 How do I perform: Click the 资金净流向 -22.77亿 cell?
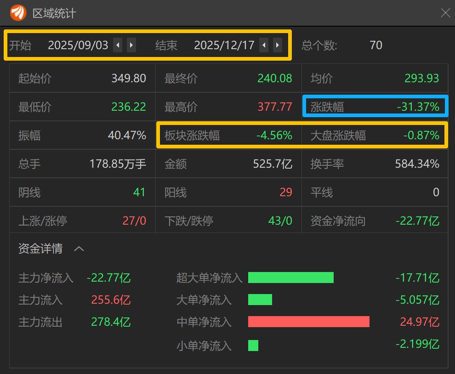pos(375,221)
